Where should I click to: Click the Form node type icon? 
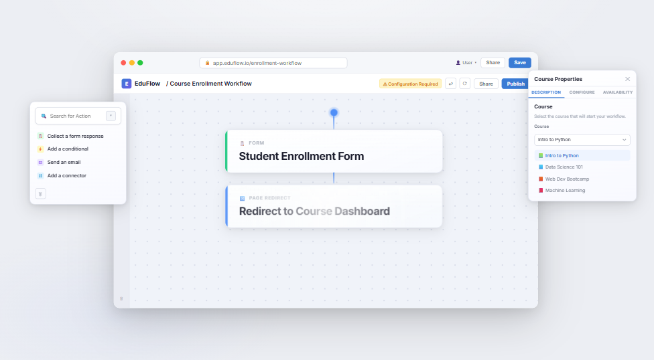242,143
